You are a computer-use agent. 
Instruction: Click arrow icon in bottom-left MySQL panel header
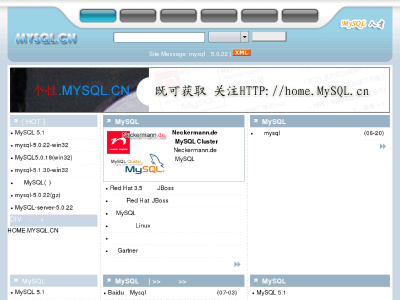(16, 281)
